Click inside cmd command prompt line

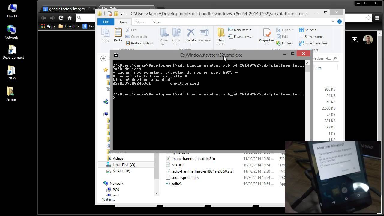click(208, 98)
